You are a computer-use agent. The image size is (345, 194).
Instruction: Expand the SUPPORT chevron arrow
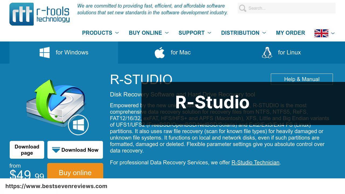coord(209,33)
